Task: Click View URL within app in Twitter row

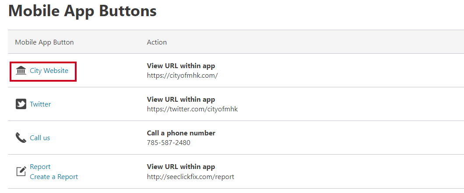Action: pos(181,100)
